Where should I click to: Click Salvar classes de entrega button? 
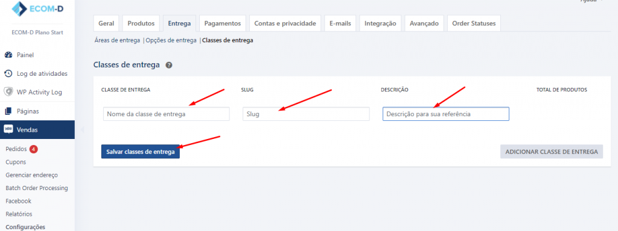[140, 152]
